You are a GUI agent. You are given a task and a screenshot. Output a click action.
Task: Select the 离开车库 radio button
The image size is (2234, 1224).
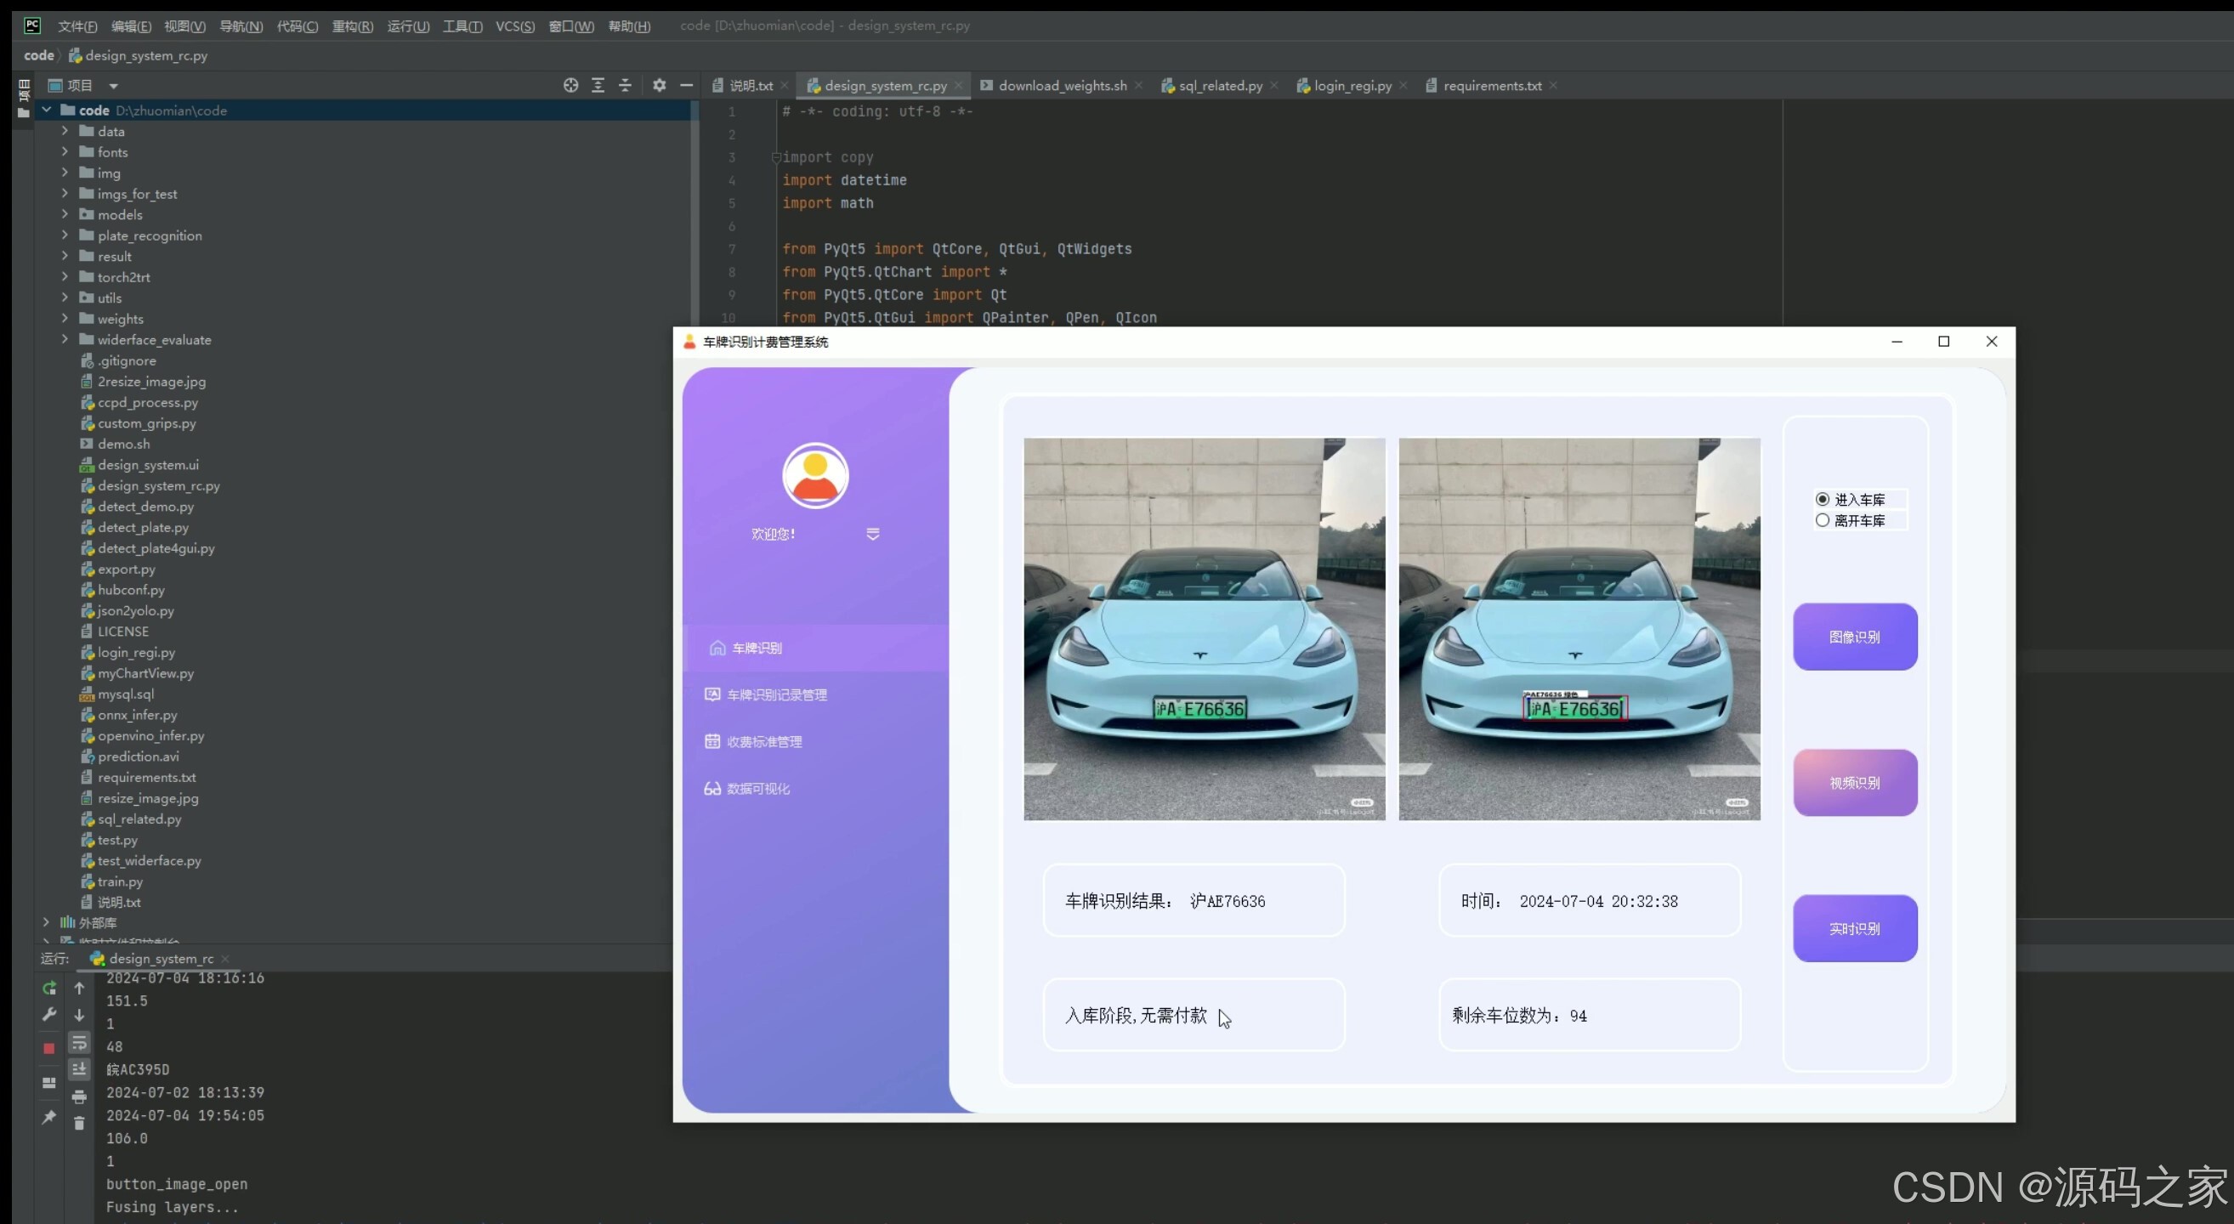pos(1822,520)
